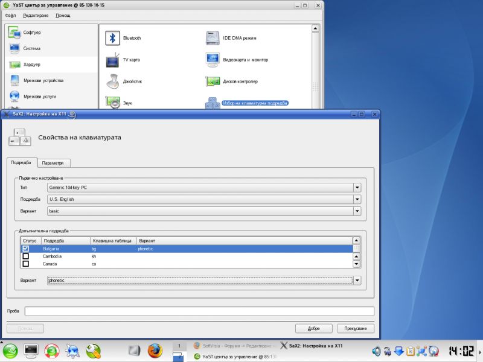483x362 pixels.
Task: Open the TV карта icon in YaST
Action: 112,60
